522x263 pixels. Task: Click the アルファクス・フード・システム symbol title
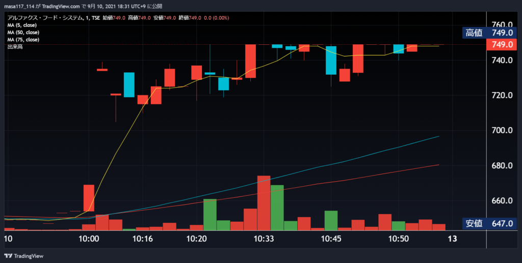pos(45,18)
